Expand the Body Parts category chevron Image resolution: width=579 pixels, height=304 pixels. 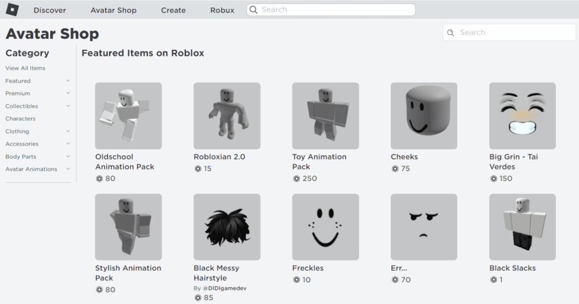coord(68,157)
